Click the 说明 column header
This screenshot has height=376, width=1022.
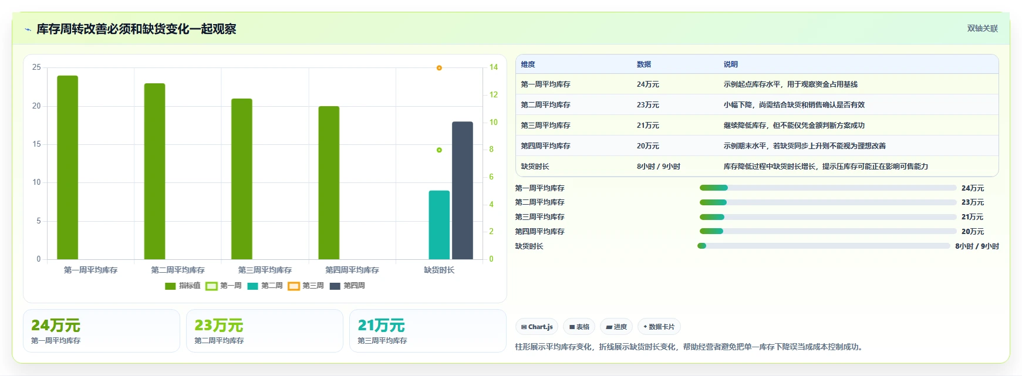(731, 65)
